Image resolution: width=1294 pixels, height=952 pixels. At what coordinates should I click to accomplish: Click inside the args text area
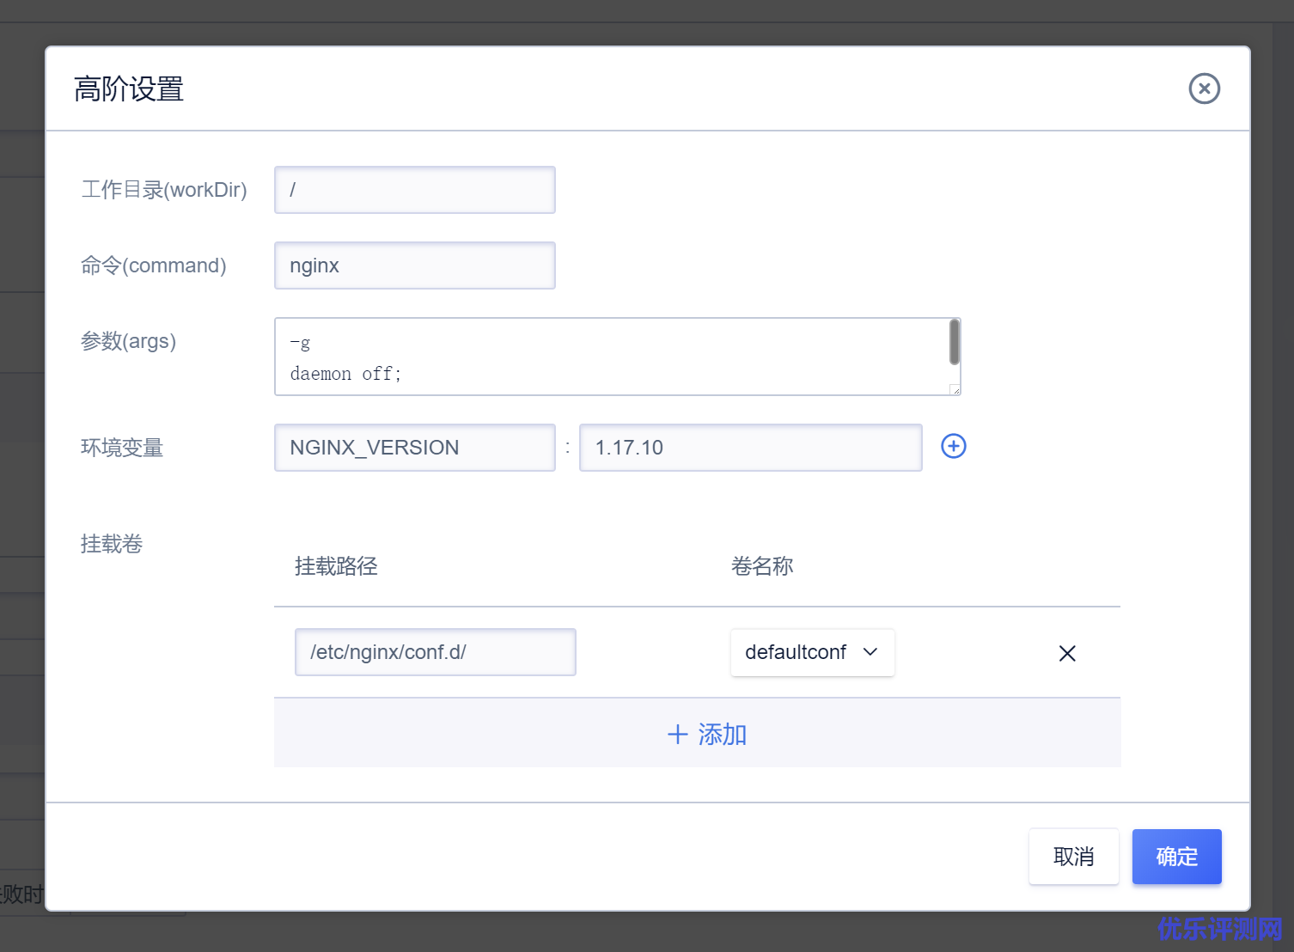pos(601,357)
